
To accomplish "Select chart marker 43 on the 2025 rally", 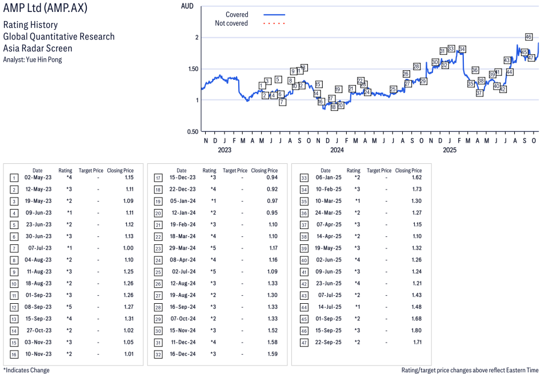I will tap(507, 60).
